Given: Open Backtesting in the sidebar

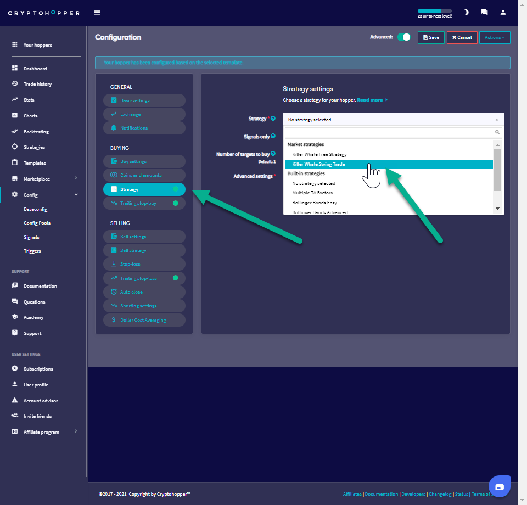Looking at the screenshot, I should 36,132.
